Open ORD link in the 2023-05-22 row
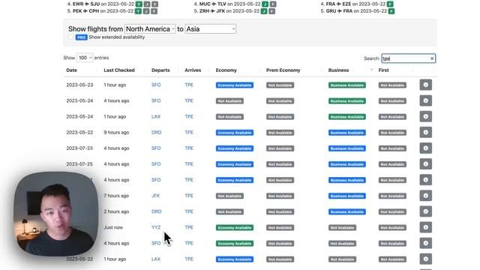 click(157, 132)
